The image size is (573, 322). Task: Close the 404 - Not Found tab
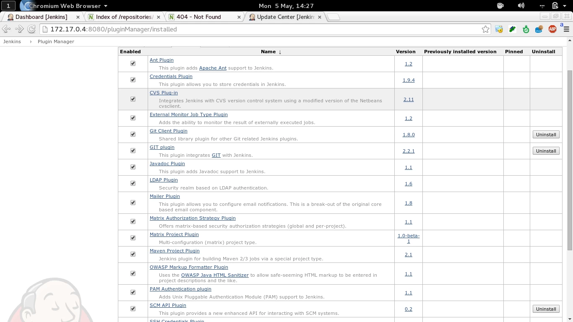click(x=239, y=17)
